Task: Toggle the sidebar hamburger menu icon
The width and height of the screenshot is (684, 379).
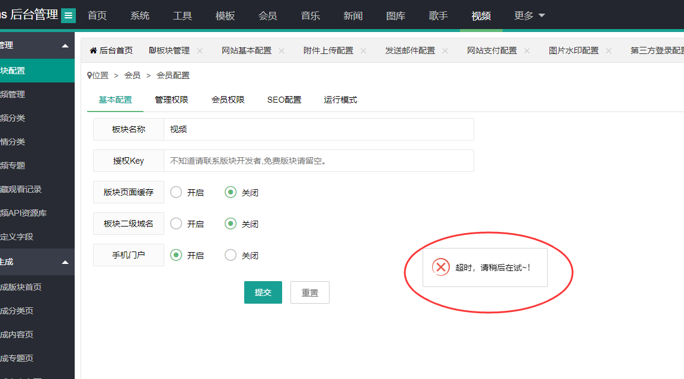Action: (69, 16)
